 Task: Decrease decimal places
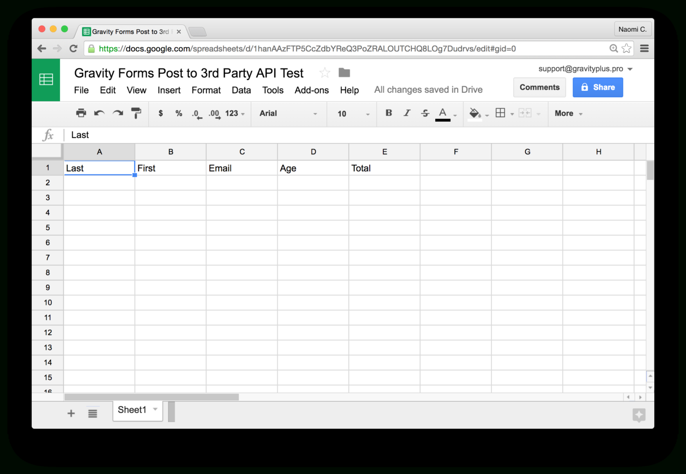click(196, 113)
